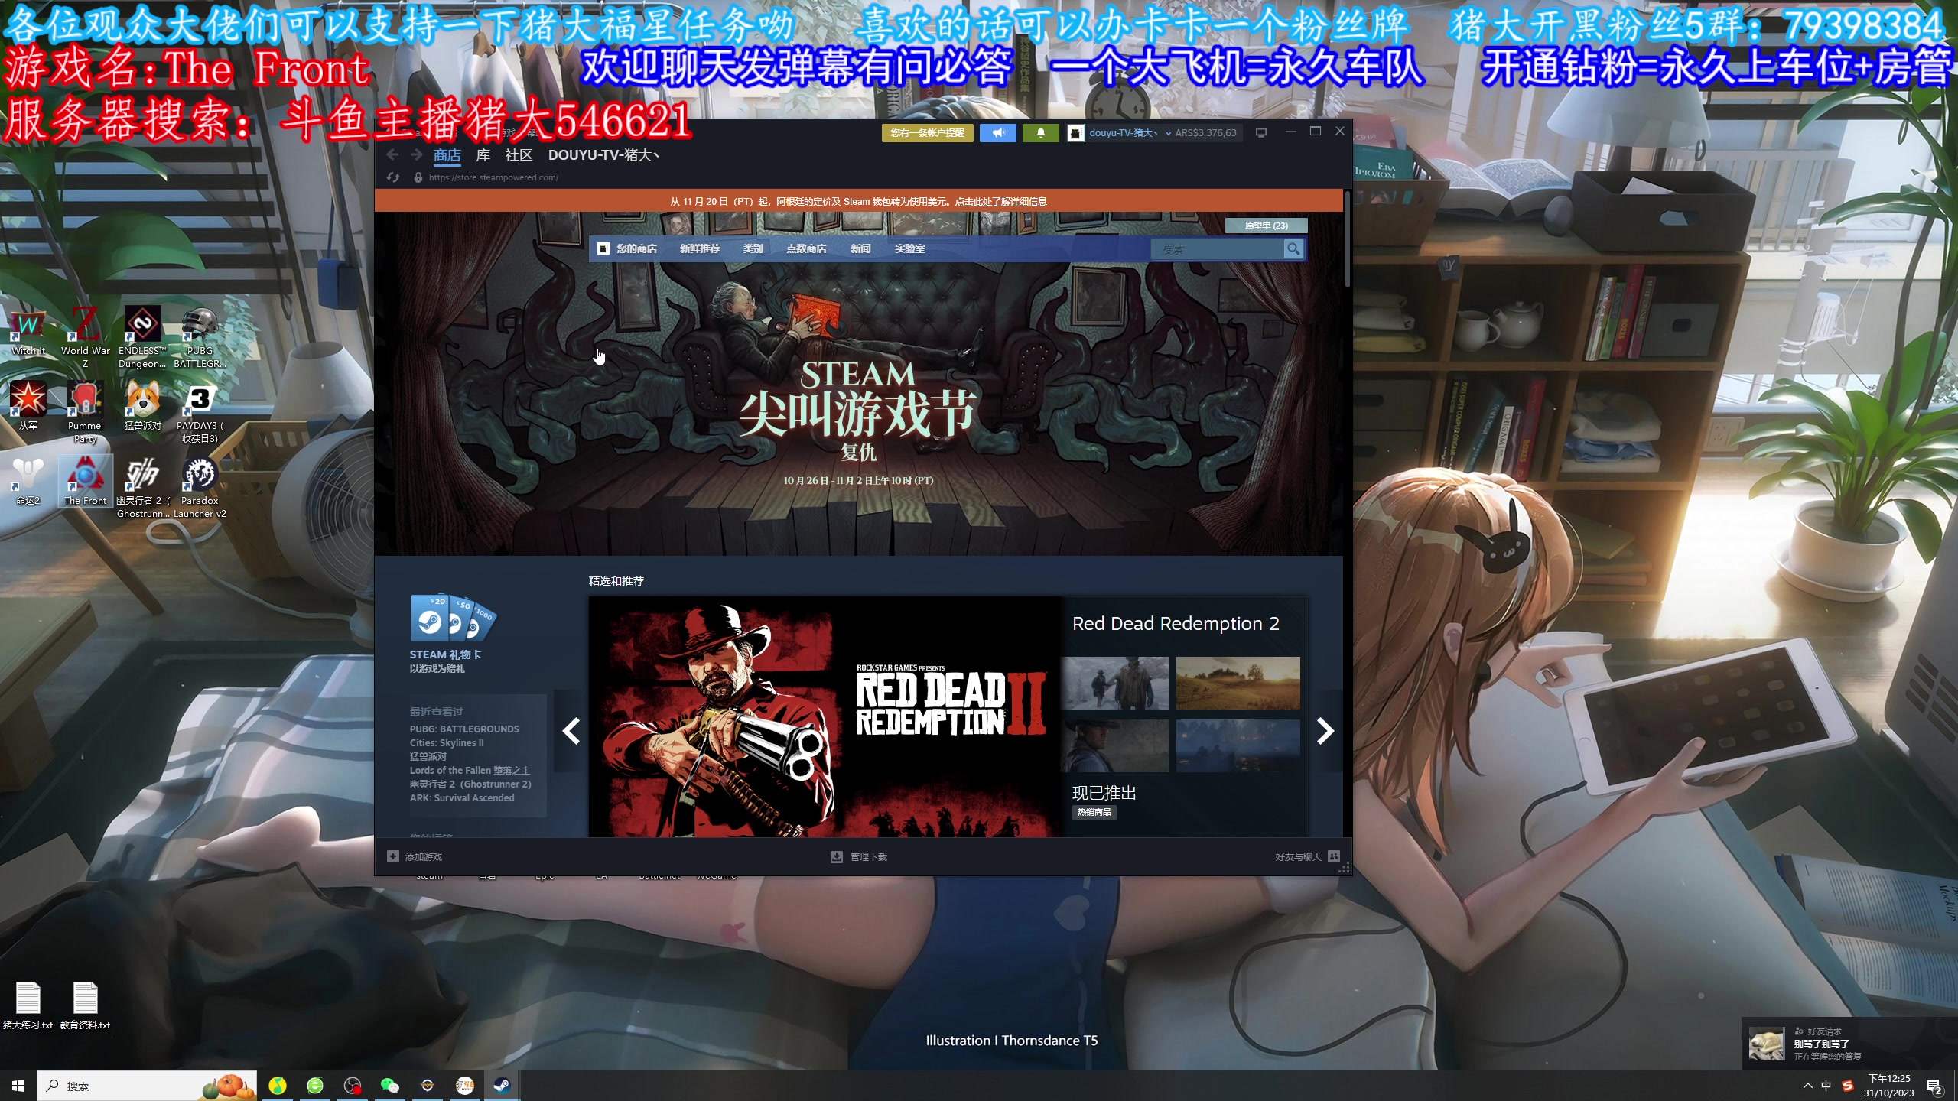
Task: Open the PAYDAY3 desktop shortcut
Action: [x=200, y=412]
